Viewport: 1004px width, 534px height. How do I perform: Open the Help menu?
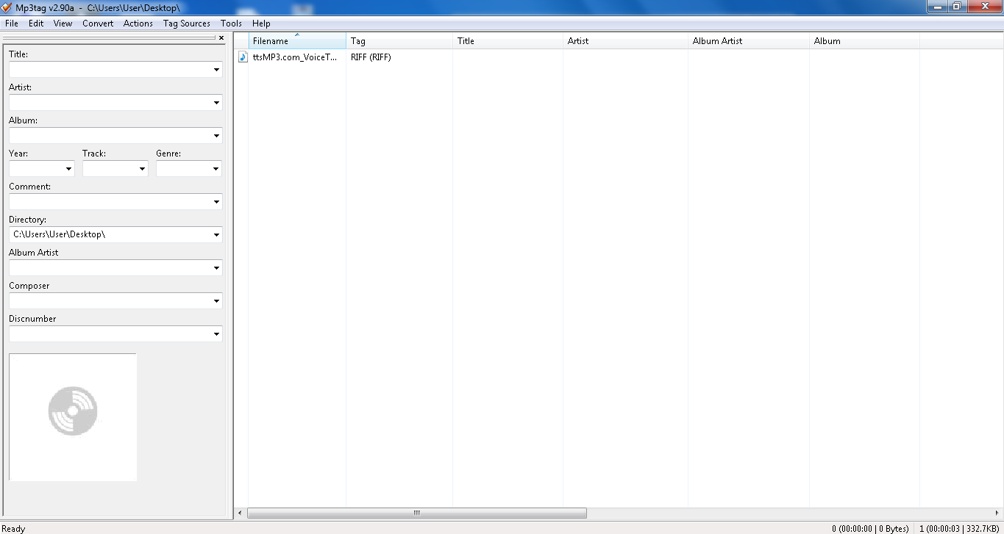[x=261, y=24]
